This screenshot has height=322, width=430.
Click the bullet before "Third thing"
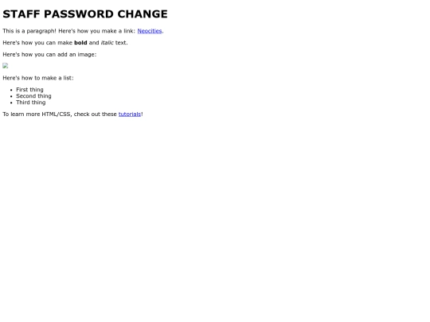click(11, 103)
